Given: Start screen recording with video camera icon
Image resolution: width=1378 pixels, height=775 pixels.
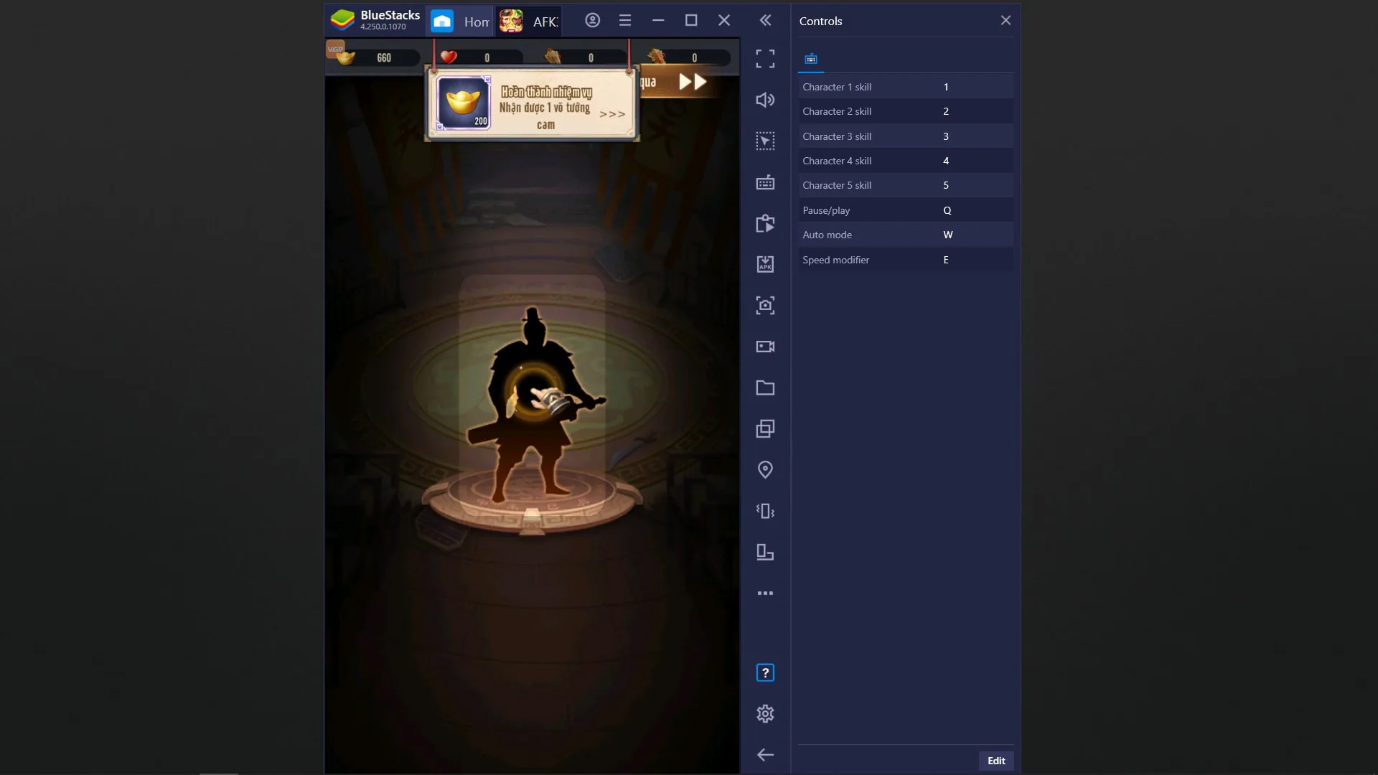Looking at the screenshot, I should (765, 347).
